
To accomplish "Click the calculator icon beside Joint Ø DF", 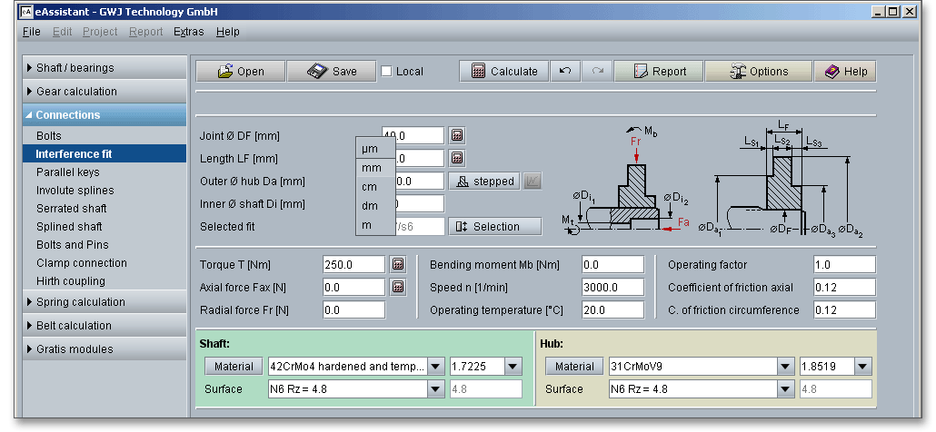I will 457,135.
